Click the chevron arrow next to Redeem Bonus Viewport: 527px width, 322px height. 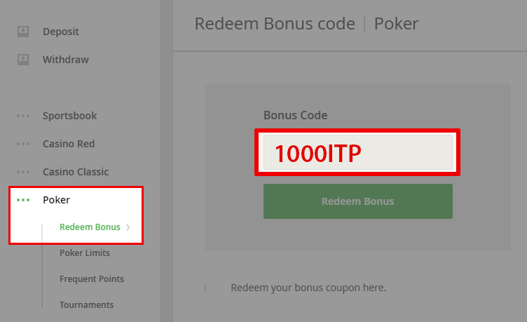(128, 227)
